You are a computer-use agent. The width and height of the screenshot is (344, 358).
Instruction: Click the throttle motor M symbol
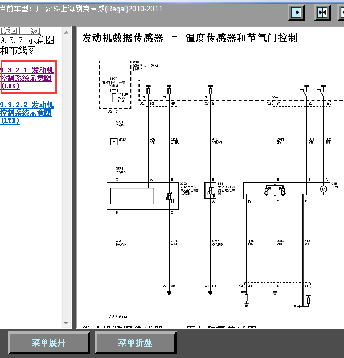[323, 189]
